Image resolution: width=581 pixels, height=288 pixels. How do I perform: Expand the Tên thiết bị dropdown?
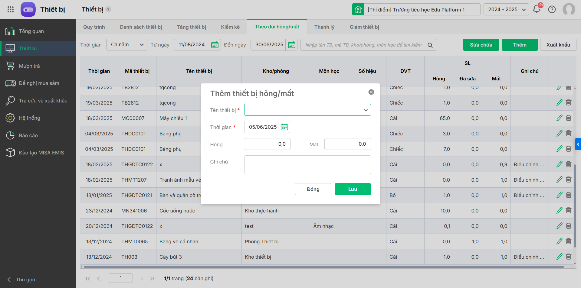pos(366,110)
